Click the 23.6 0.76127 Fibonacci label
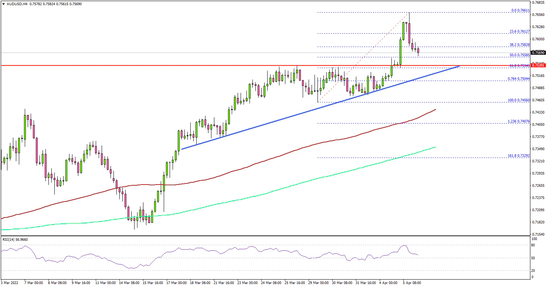Image resolution: width=547 pixels, height=287 pixels. (x=520, y=31)
